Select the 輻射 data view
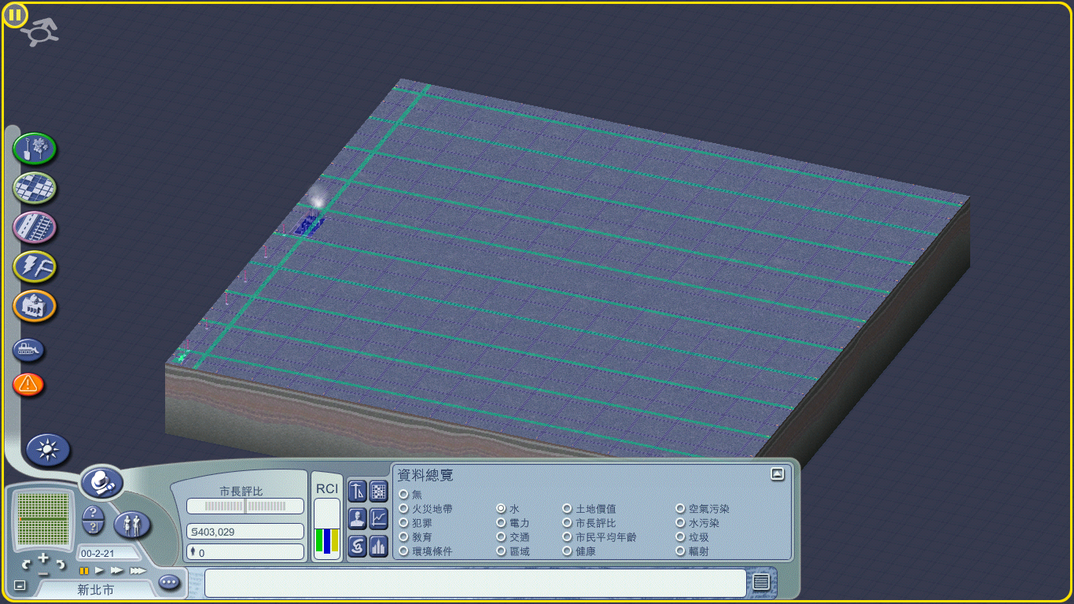This screenshot has height=604, width=1074. [x=680, y=551]
